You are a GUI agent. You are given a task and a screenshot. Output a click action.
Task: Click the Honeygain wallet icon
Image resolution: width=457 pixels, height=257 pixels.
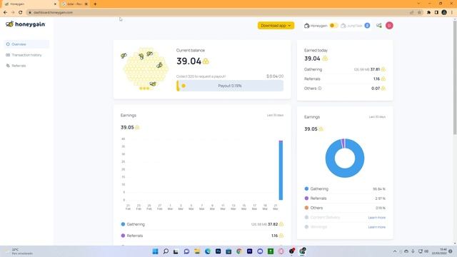306,26
